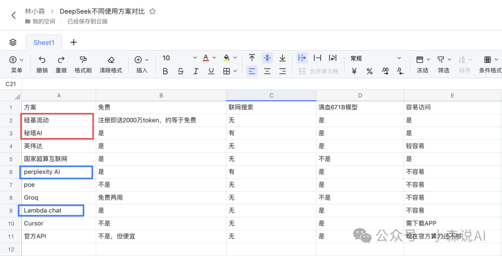Decrease decimal places
This screenshot has width=502, height=256.
point(400,72)
